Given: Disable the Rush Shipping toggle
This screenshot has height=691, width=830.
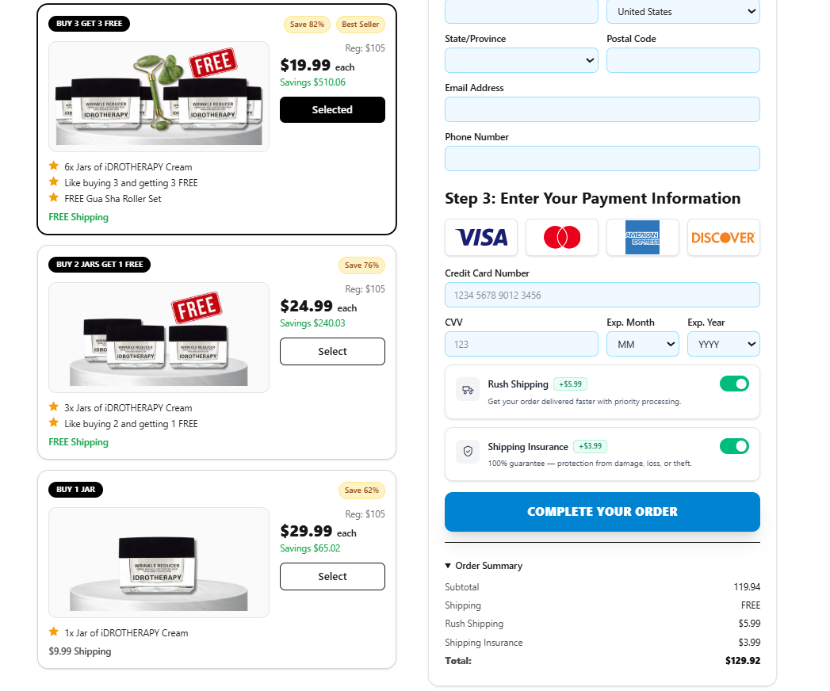Looking at the screenshot, I should (x=734, y=384).
